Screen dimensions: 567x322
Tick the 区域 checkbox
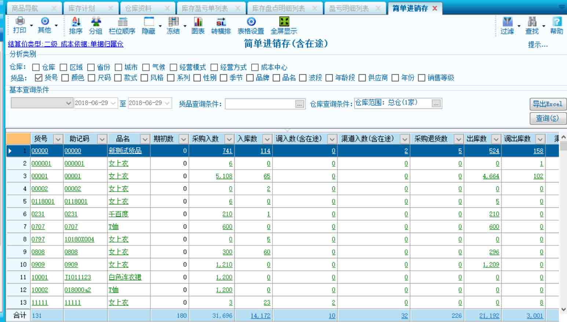63,67
